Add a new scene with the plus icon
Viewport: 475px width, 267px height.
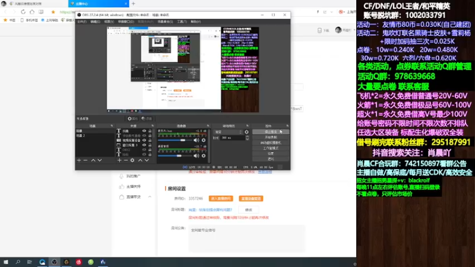pos(79,160)
